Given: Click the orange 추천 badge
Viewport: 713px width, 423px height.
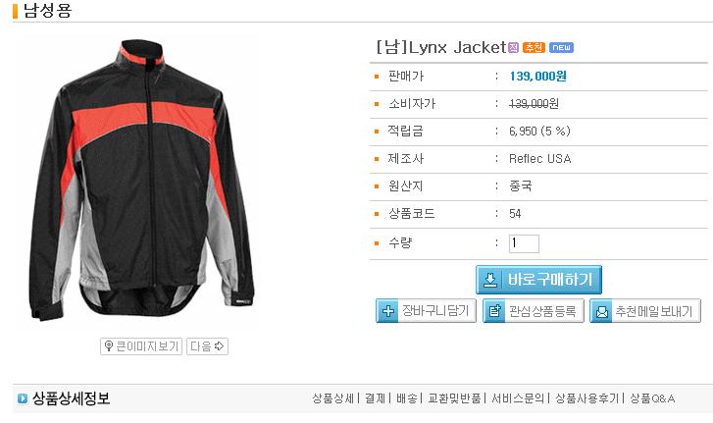Looking at the screenshot, I should 534,47.
